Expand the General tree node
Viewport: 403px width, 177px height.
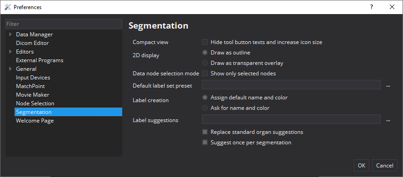10,69
